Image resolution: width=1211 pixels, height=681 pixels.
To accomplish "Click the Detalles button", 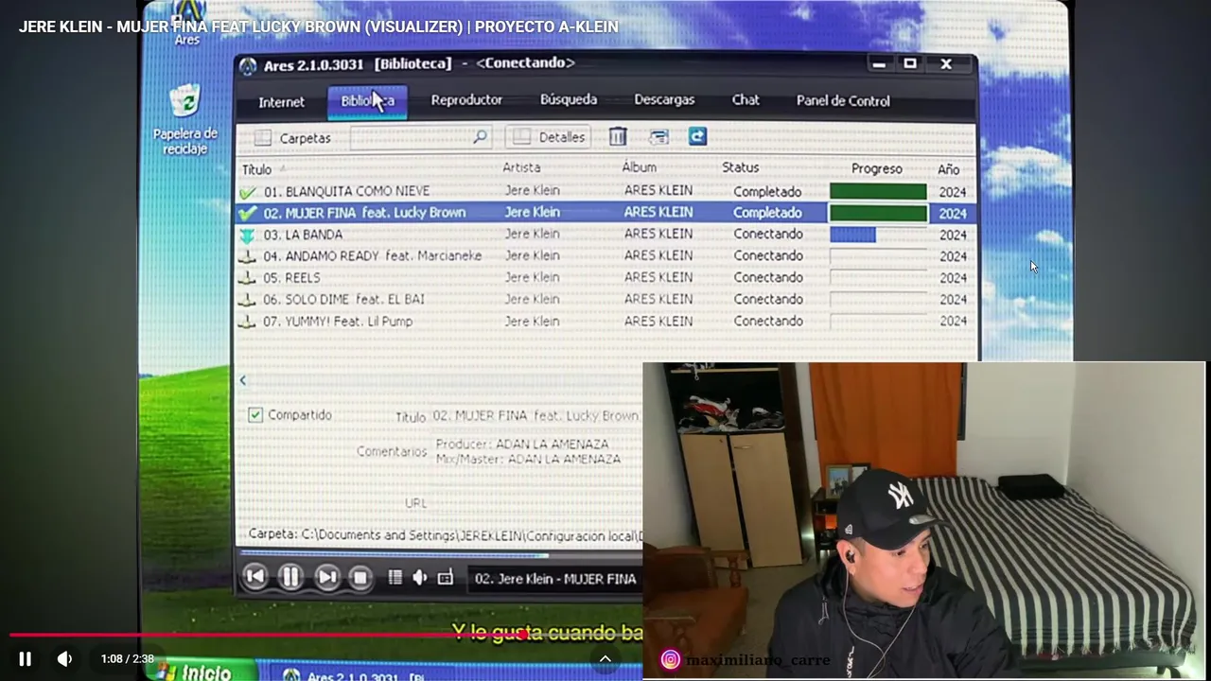I will click(549, 137).
